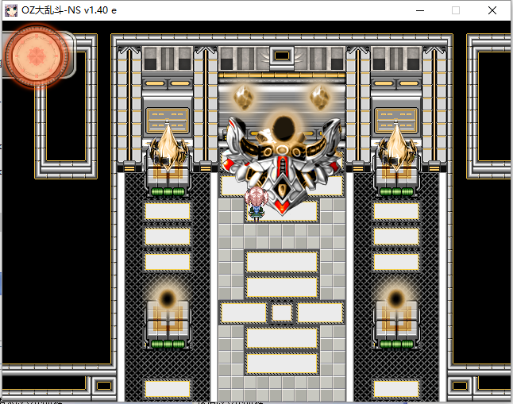The image size is (513, 404).
Task: Click bottom-right corner square ornament panel
Action: 459,386
